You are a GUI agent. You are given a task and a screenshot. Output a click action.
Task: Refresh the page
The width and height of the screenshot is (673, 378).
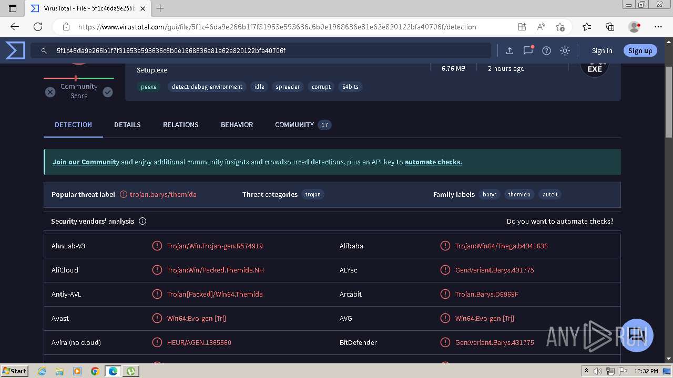coord(38,27)
